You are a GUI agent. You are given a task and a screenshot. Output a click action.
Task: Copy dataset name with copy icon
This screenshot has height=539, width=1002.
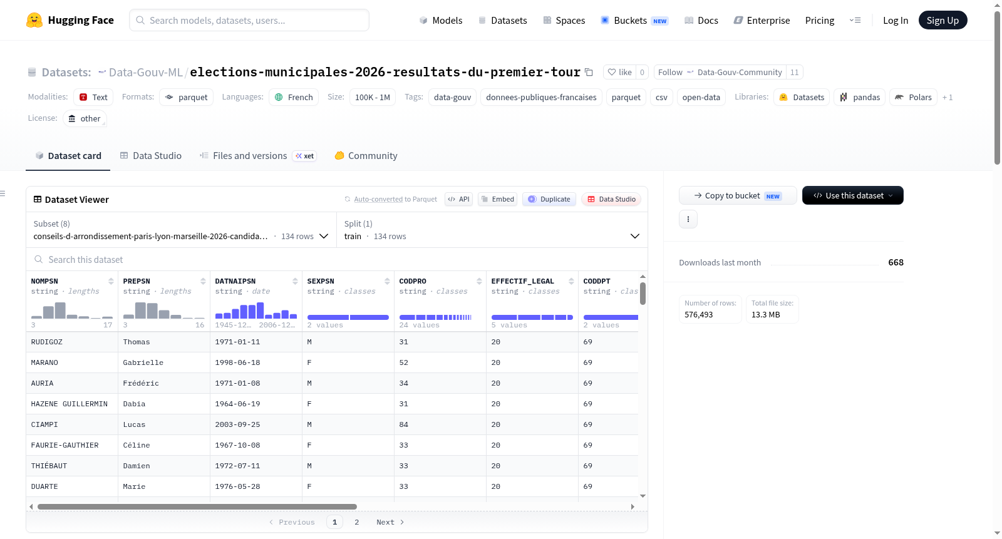(x=589, y=72)
